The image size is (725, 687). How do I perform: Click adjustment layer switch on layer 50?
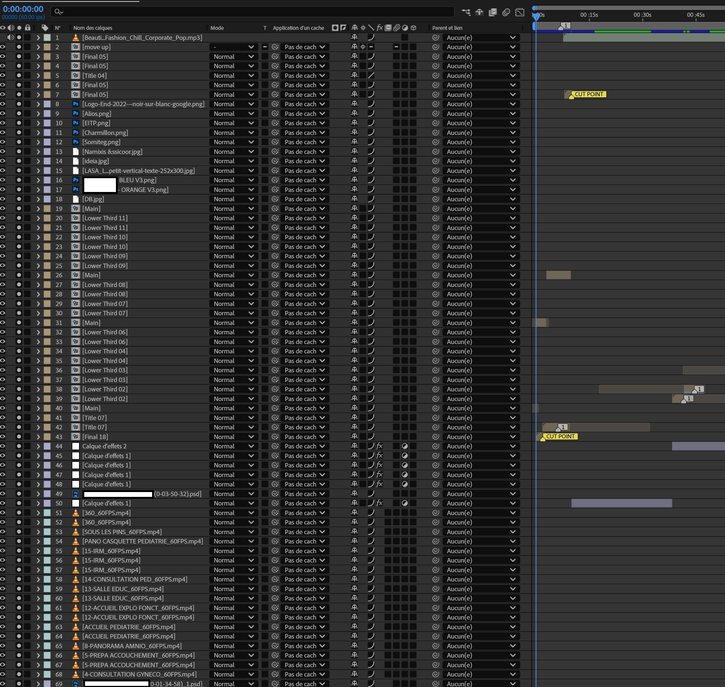tap(405, 503)
